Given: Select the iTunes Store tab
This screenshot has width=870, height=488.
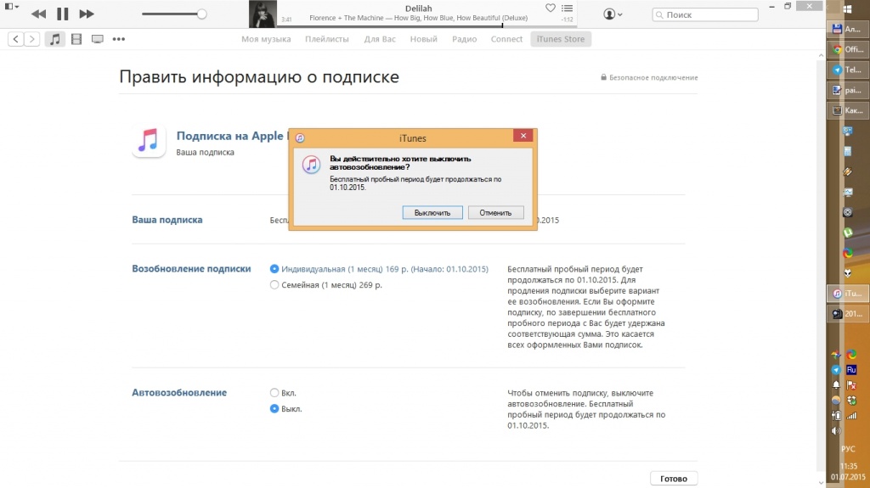Looking at the screenshot, I should coord(561,39).
